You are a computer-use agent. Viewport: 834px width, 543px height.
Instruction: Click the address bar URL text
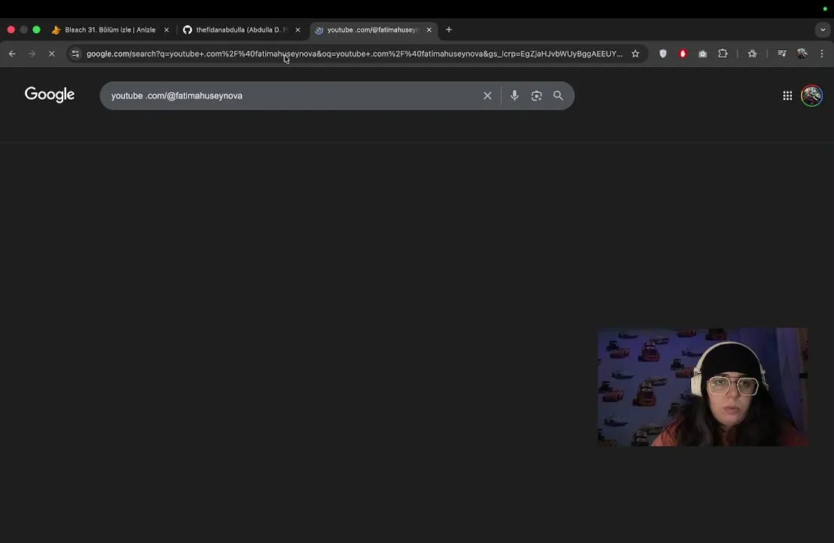click(354, 54)
